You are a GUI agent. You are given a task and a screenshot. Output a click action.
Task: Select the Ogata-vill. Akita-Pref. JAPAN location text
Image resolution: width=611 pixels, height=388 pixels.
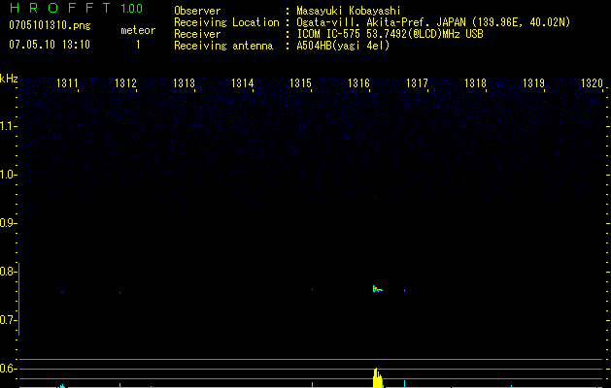[433, 22]
